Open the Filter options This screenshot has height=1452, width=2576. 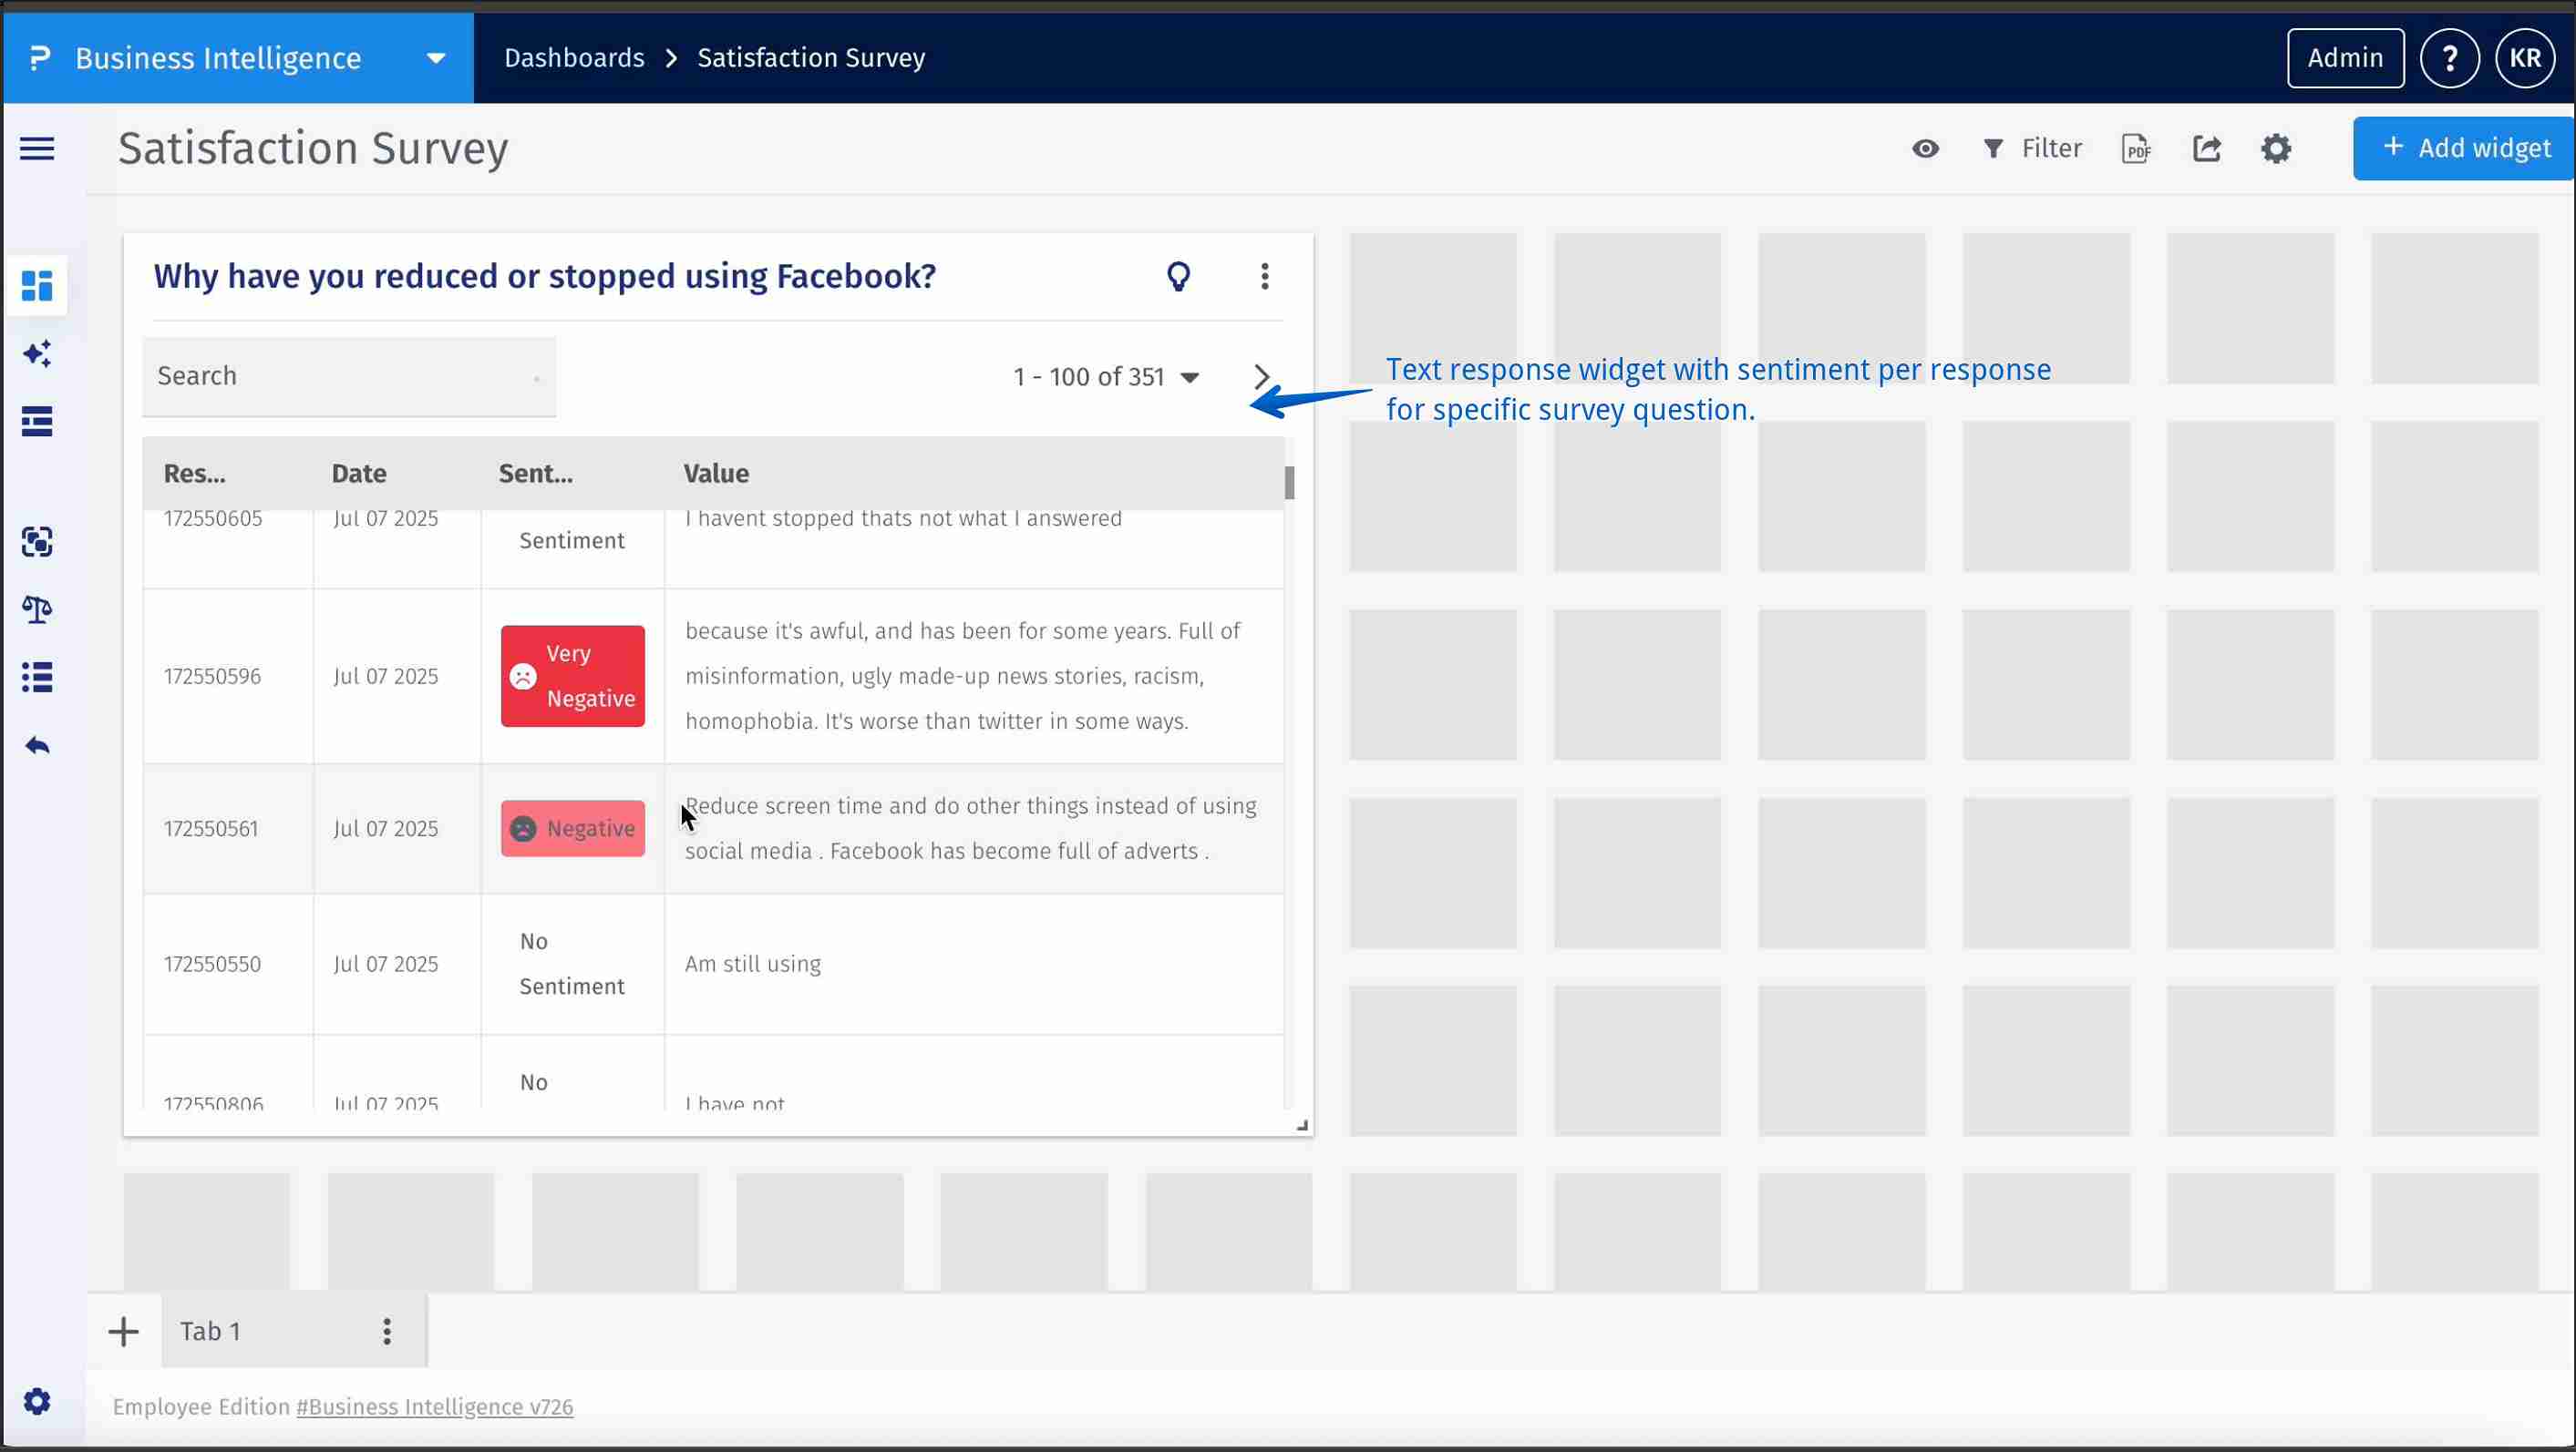pyautogui.click(x=2031, y=148)
